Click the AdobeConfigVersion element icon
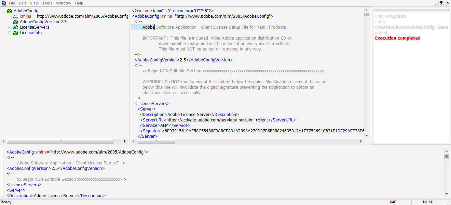The image size is (451, 205). click(x=16, y=21)
